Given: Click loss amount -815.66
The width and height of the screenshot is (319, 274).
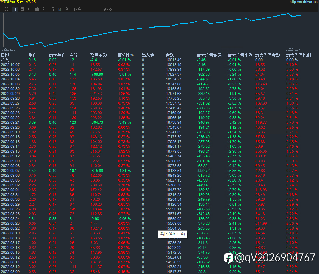Looking at the screenshot, I should tap(97, 171).
